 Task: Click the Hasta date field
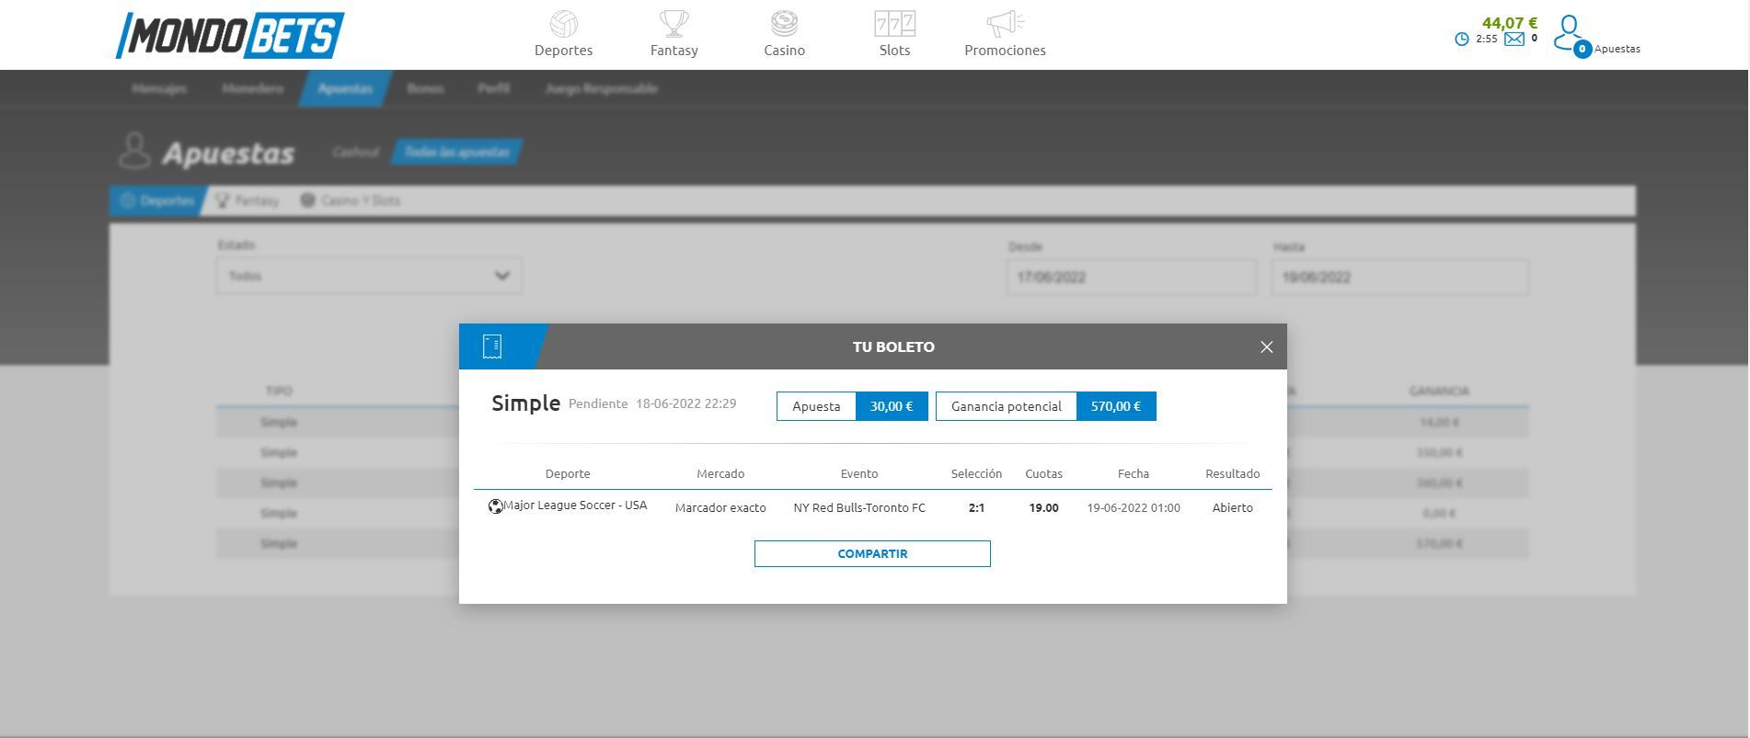coord(1399,277)
